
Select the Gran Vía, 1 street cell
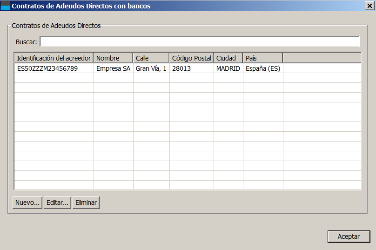(151, 68)
